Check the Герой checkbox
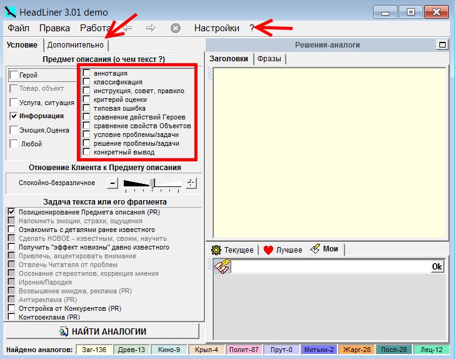The height and width of the screenshot is (359, 455). pyautogui.click(x=14, y=75)
